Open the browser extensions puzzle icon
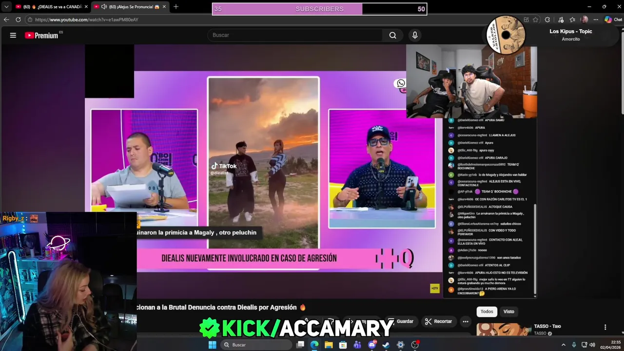 547,19
